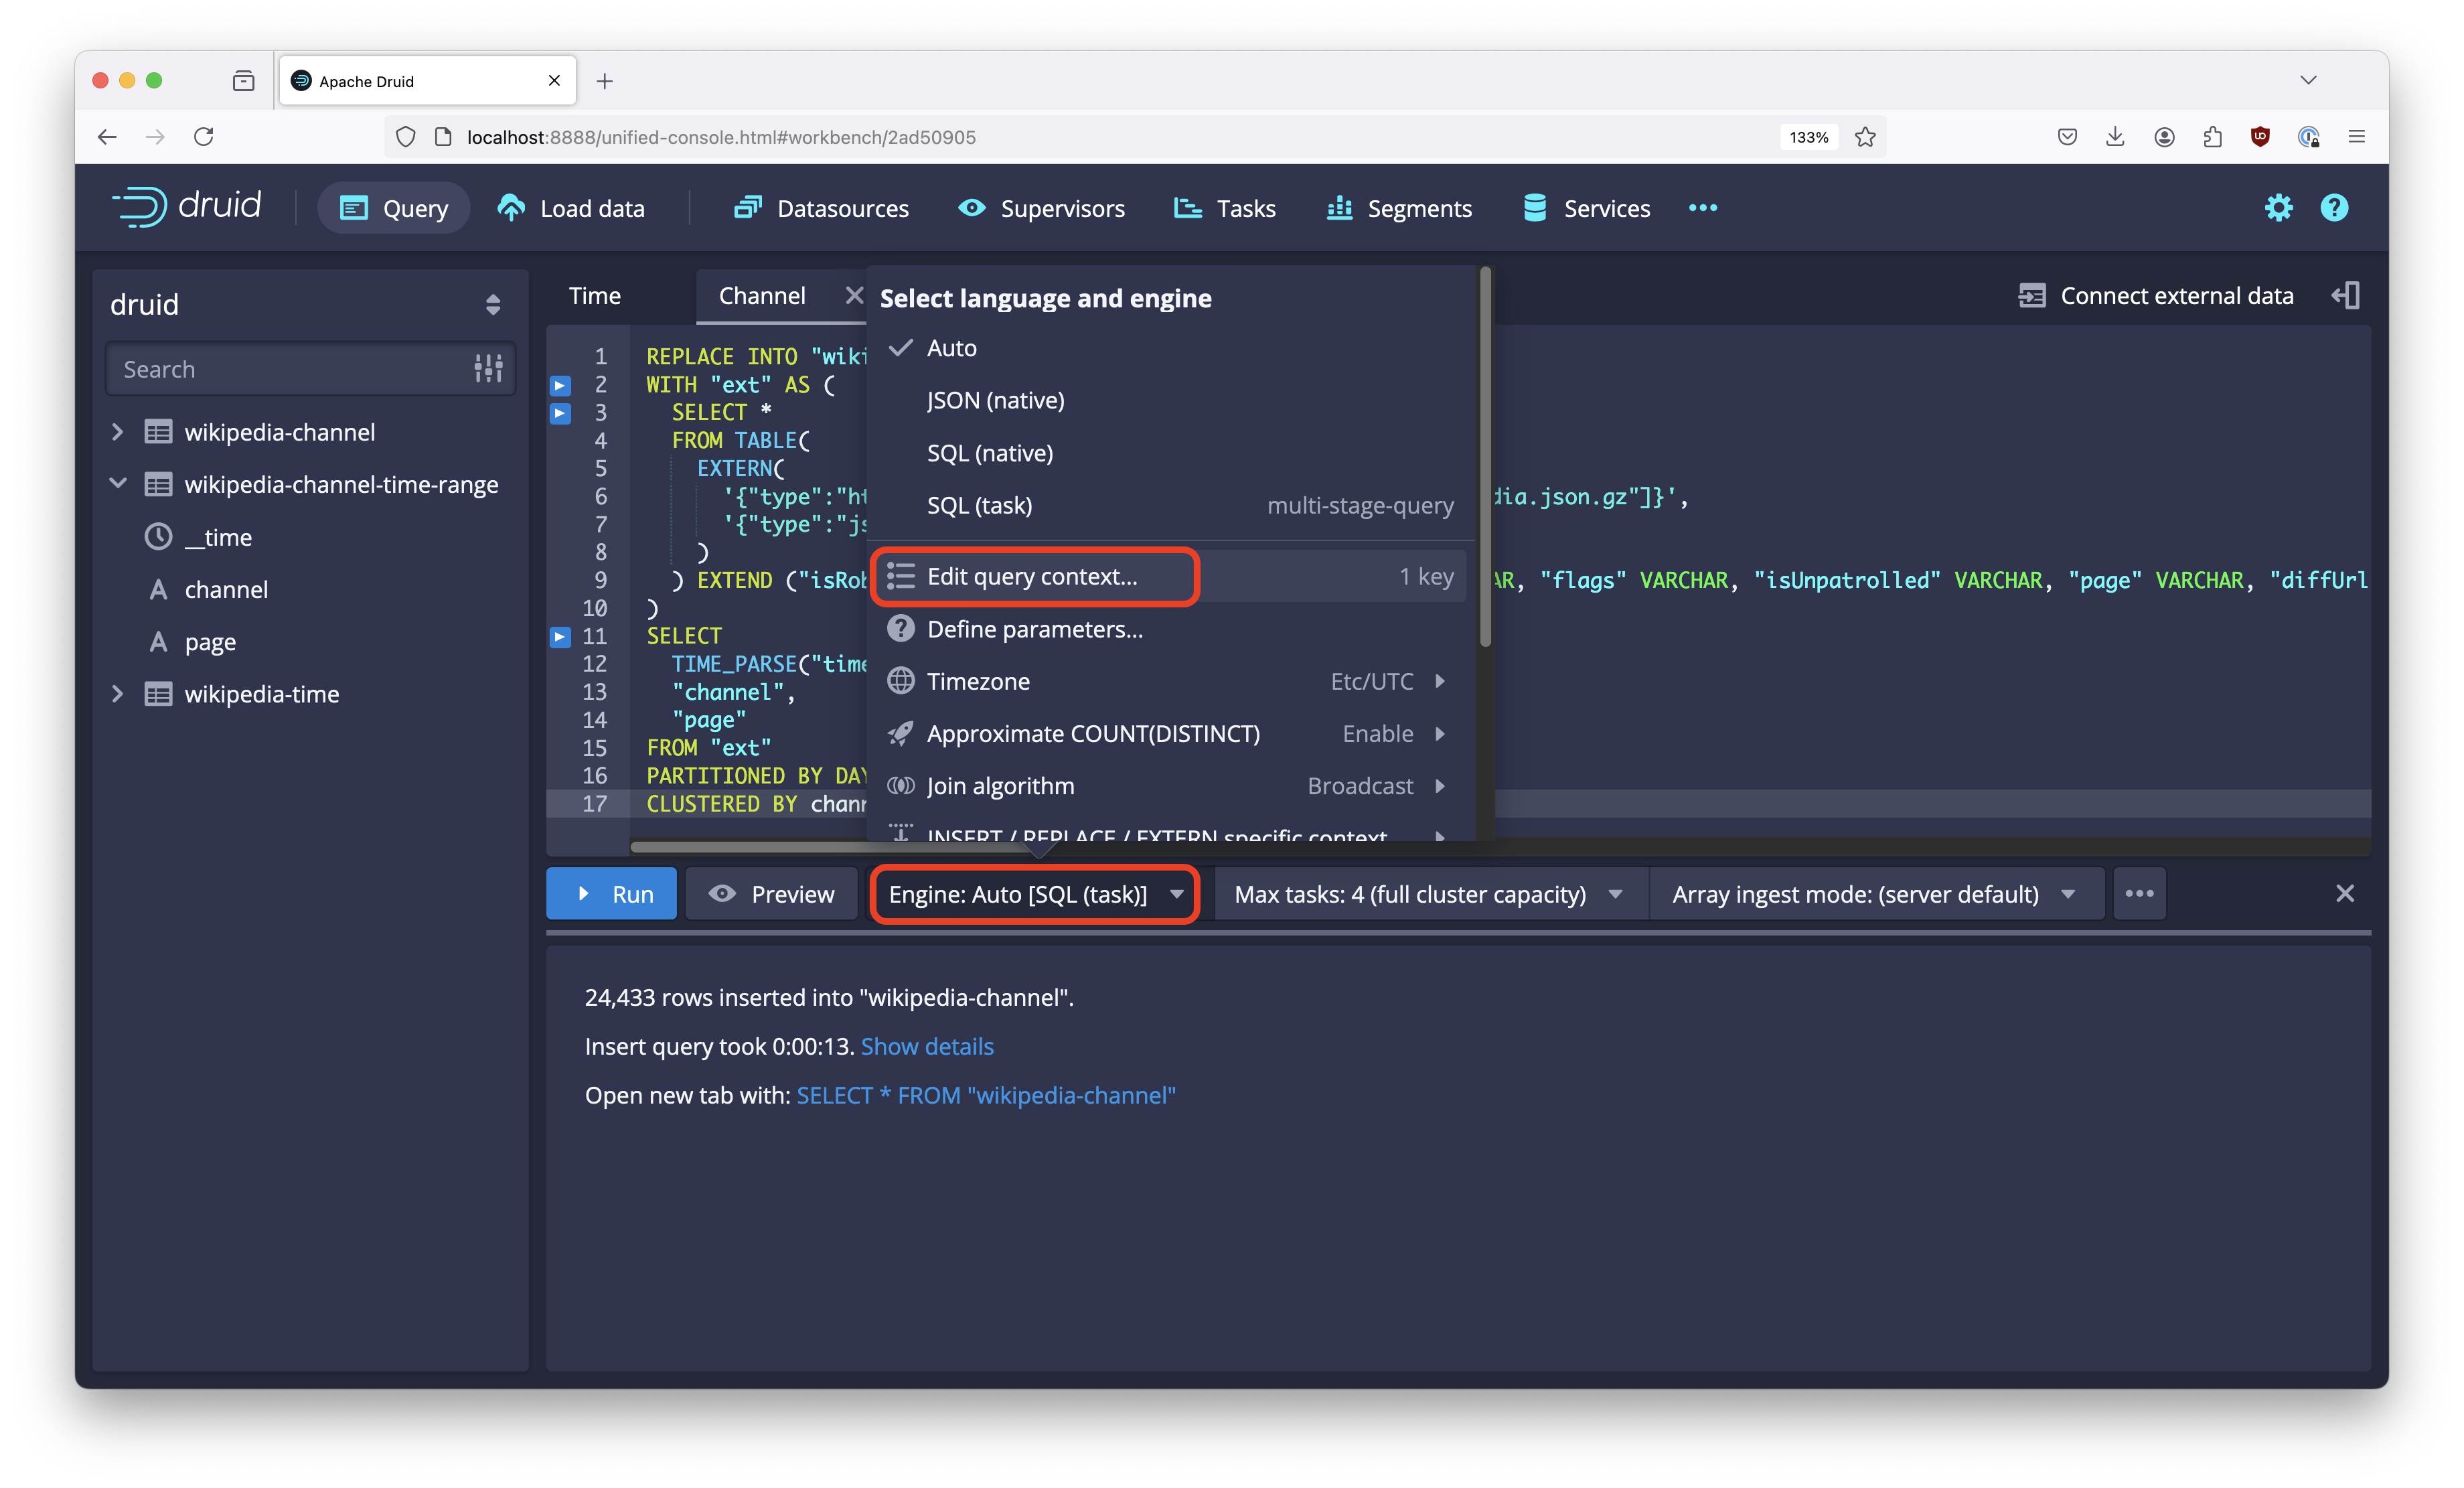The height and width of the screenshot is (1488, 2464).
Task: Open the settings gear icon in header
Action: coord(2278,208)
